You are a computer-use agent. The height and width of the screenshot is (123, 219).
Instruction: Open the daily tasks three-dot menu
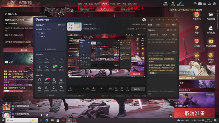(x=40, y=14)
